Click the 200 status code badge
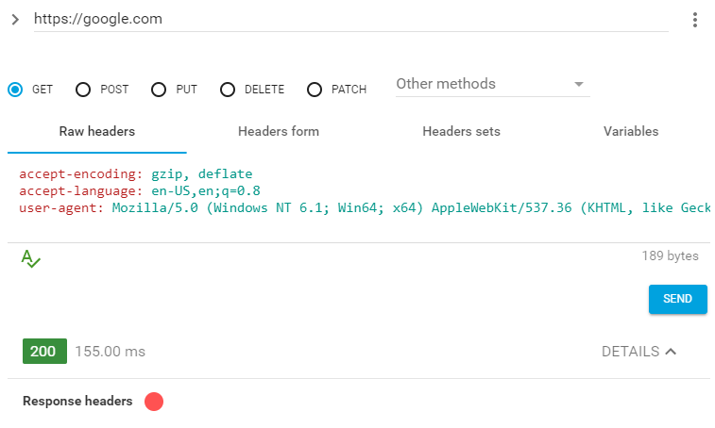The image size is (715, 428). [44, 351]
